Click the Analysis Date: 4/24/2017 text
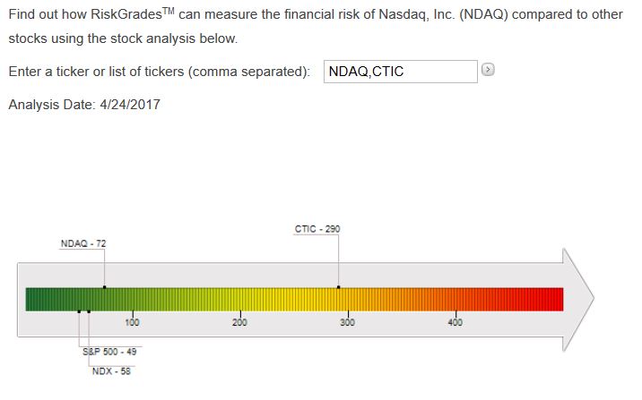The width and height of the screenshot is (642, 400). click(x=84, y=105)
